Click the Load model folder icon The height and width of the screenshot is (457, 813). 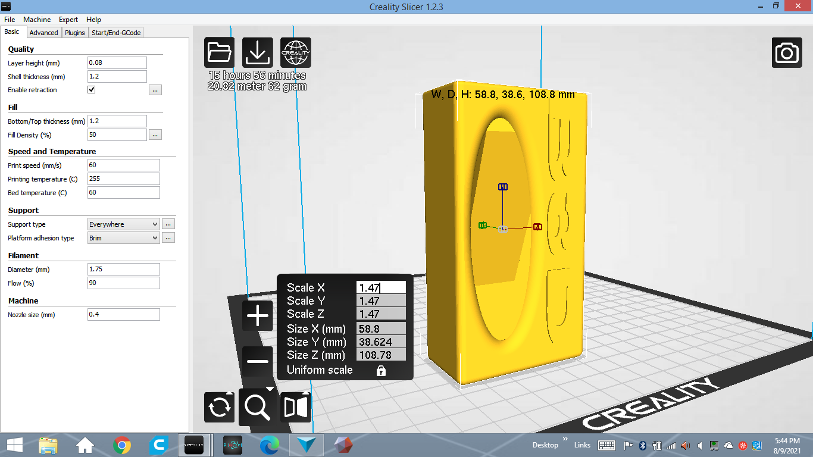tap(220, 52)
